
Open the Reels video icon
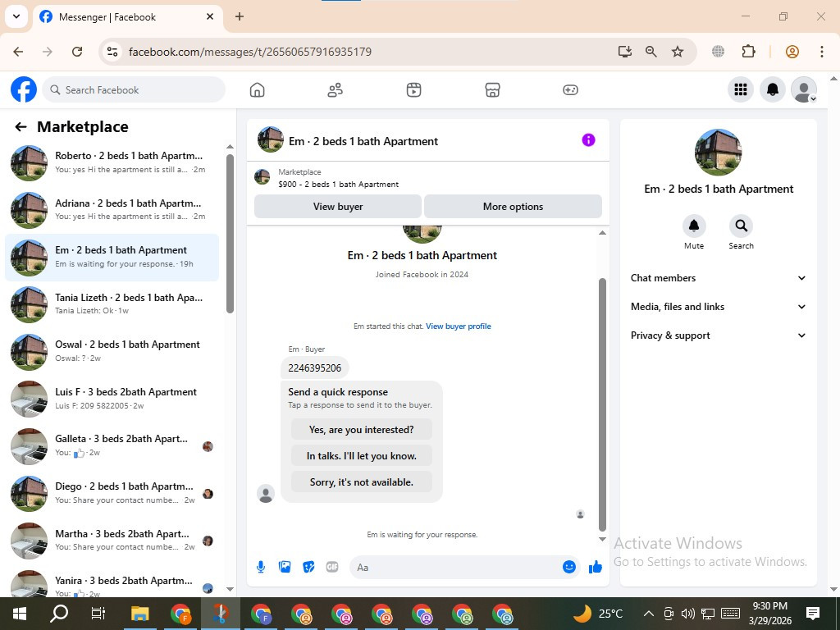pos(413,90)
